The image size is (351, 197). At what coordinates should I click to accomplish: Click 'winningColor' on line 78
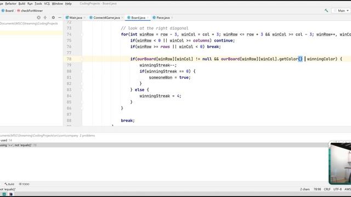click(321, 59)
